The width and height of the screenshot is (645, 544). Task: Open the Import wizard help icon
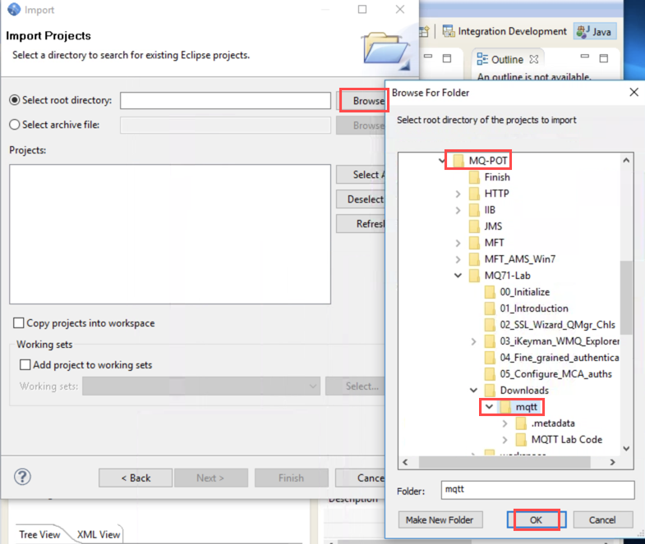pyautogui.click(x=22, y=477)
